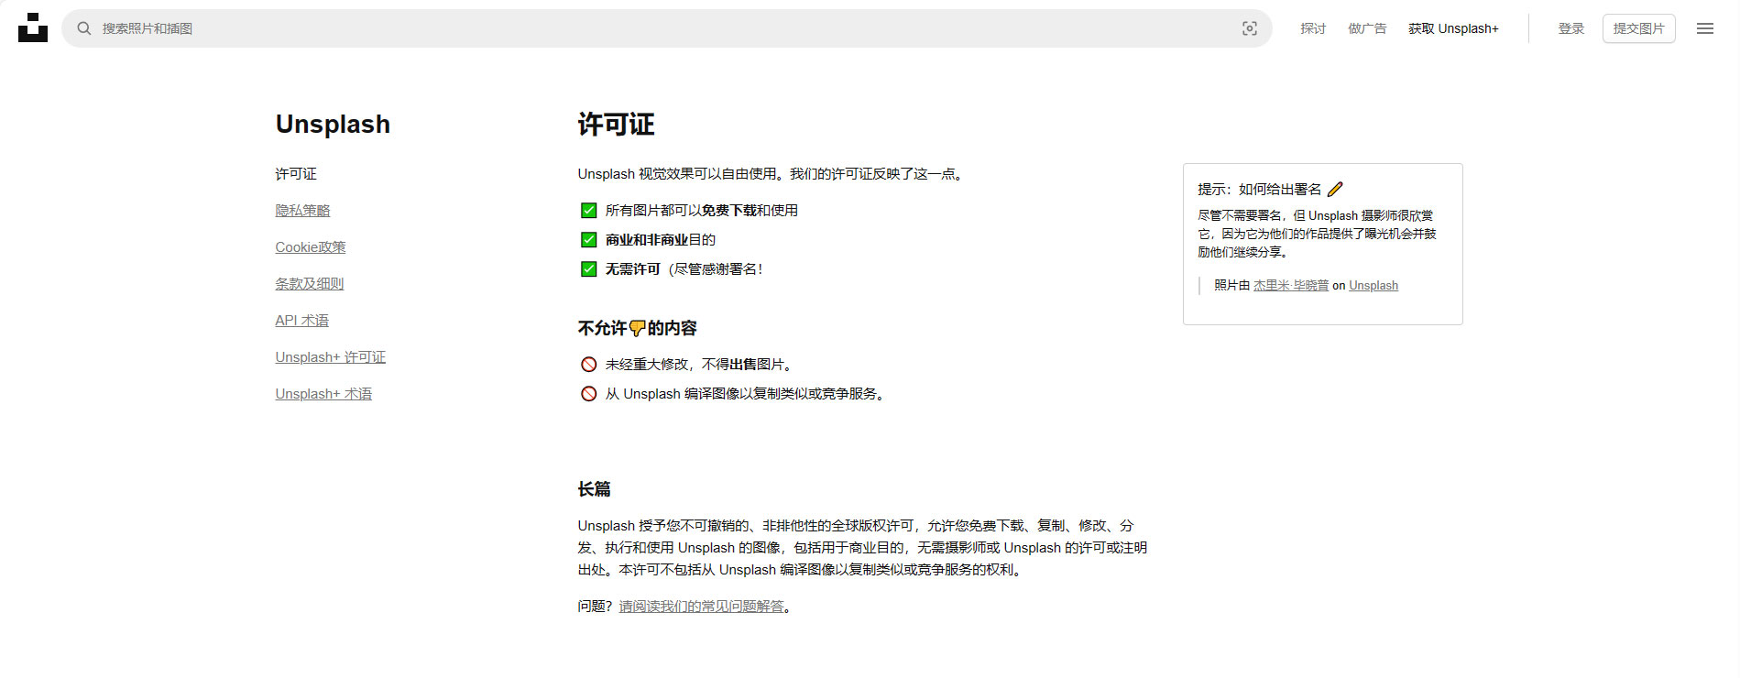Open 请阅读我们的常见问题解答 FAQ link

pos(702,607)
